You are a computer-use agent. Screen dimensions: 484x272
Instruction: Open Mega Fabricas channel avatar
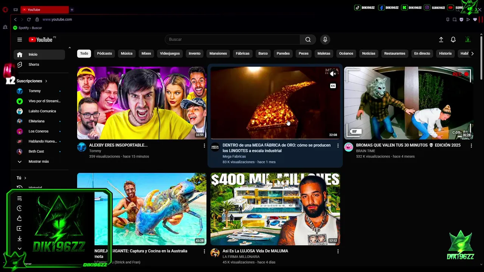(x=215, y=147)
